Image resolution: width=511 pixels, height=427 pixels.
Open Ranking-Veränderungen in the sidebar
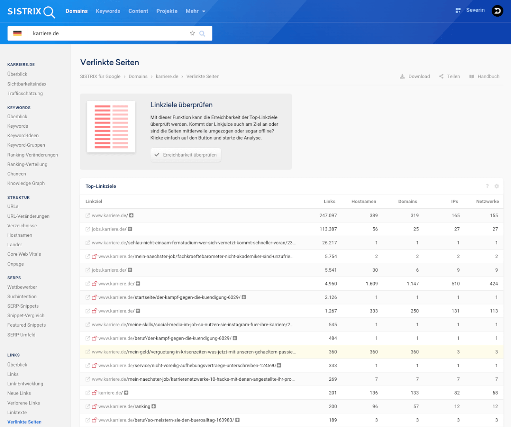click(x=32, y=155)
